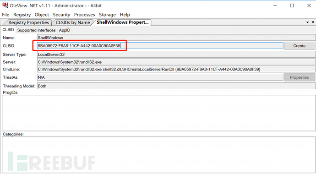Viewport: 316px width, 174px height.
Task: Click the "CLSID:" field label
Action: [9, 46]
